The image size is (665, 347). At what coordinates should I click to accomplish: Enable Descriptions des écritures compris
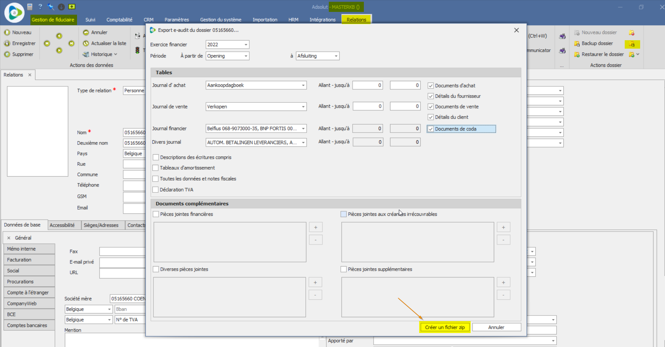(x=156, y=157)
